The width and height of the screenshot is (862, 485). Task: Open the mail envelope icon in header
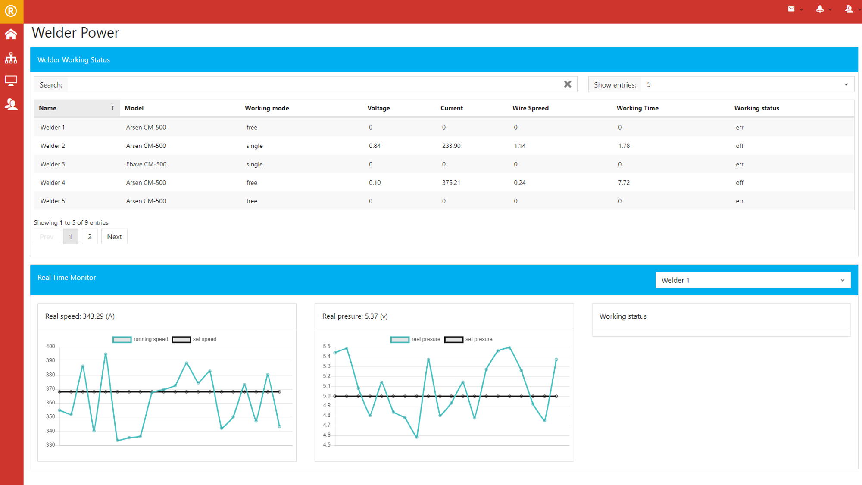[791, 9]
